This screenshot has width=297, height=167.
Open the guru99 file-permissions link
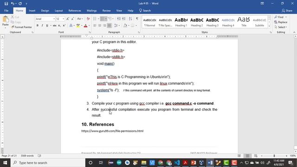click(x=112, y=131)
